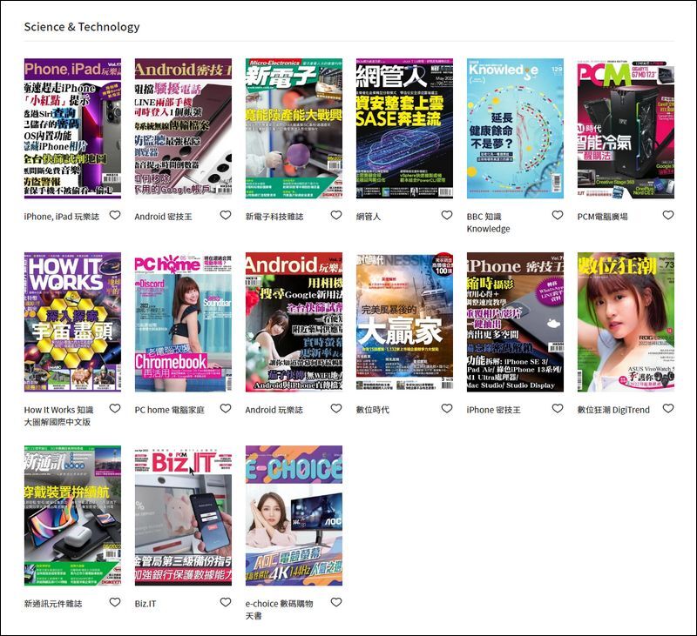This screenshot has height=636, width=697.
Task: Open the PCM cover thumbnail
Action: coord(626,129)
